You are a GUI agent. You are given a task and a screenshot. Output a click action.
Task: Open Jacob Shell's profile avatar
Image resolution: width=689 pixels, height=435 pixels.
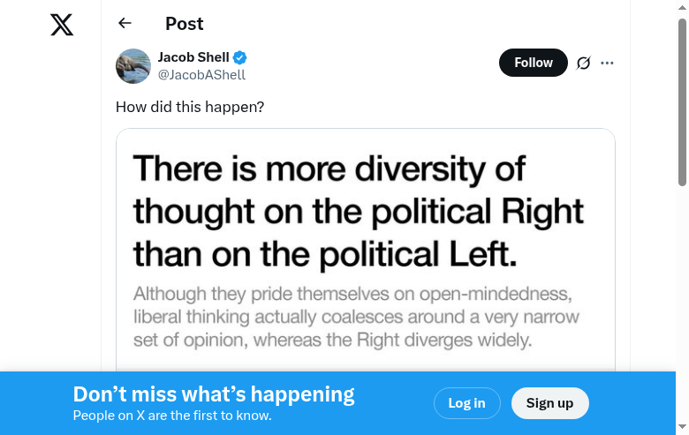[133, 66]
